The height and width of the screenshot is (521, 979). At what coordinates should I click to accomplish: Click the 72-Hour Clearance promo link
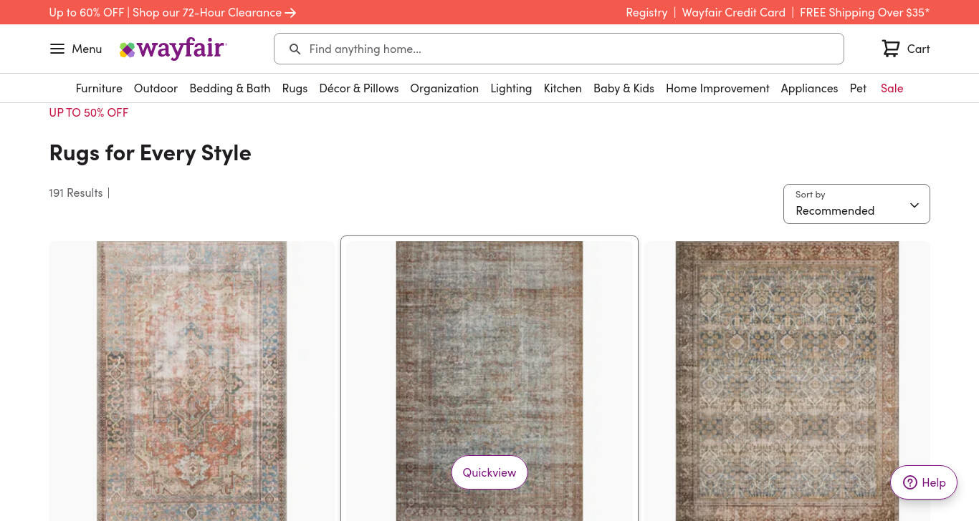point(172,12)
